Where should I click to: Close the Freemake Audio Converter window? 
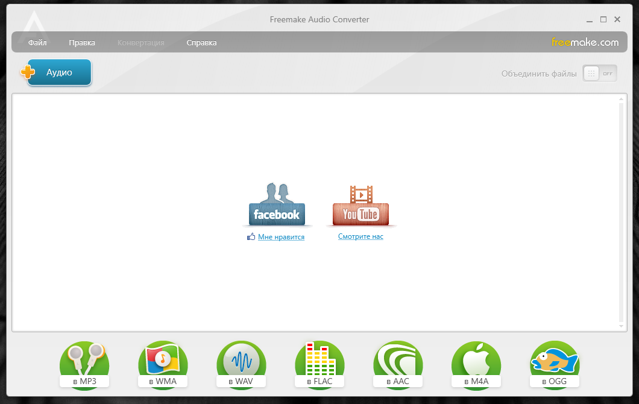coord(617,19)
